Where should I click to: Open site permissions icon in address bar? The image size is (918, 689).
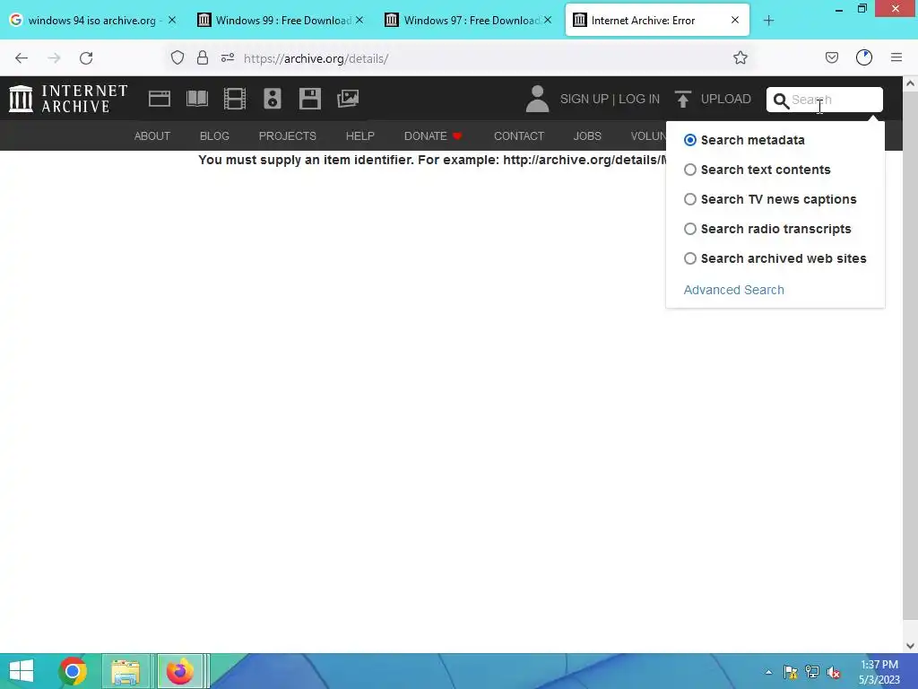(x=228, y=57)
